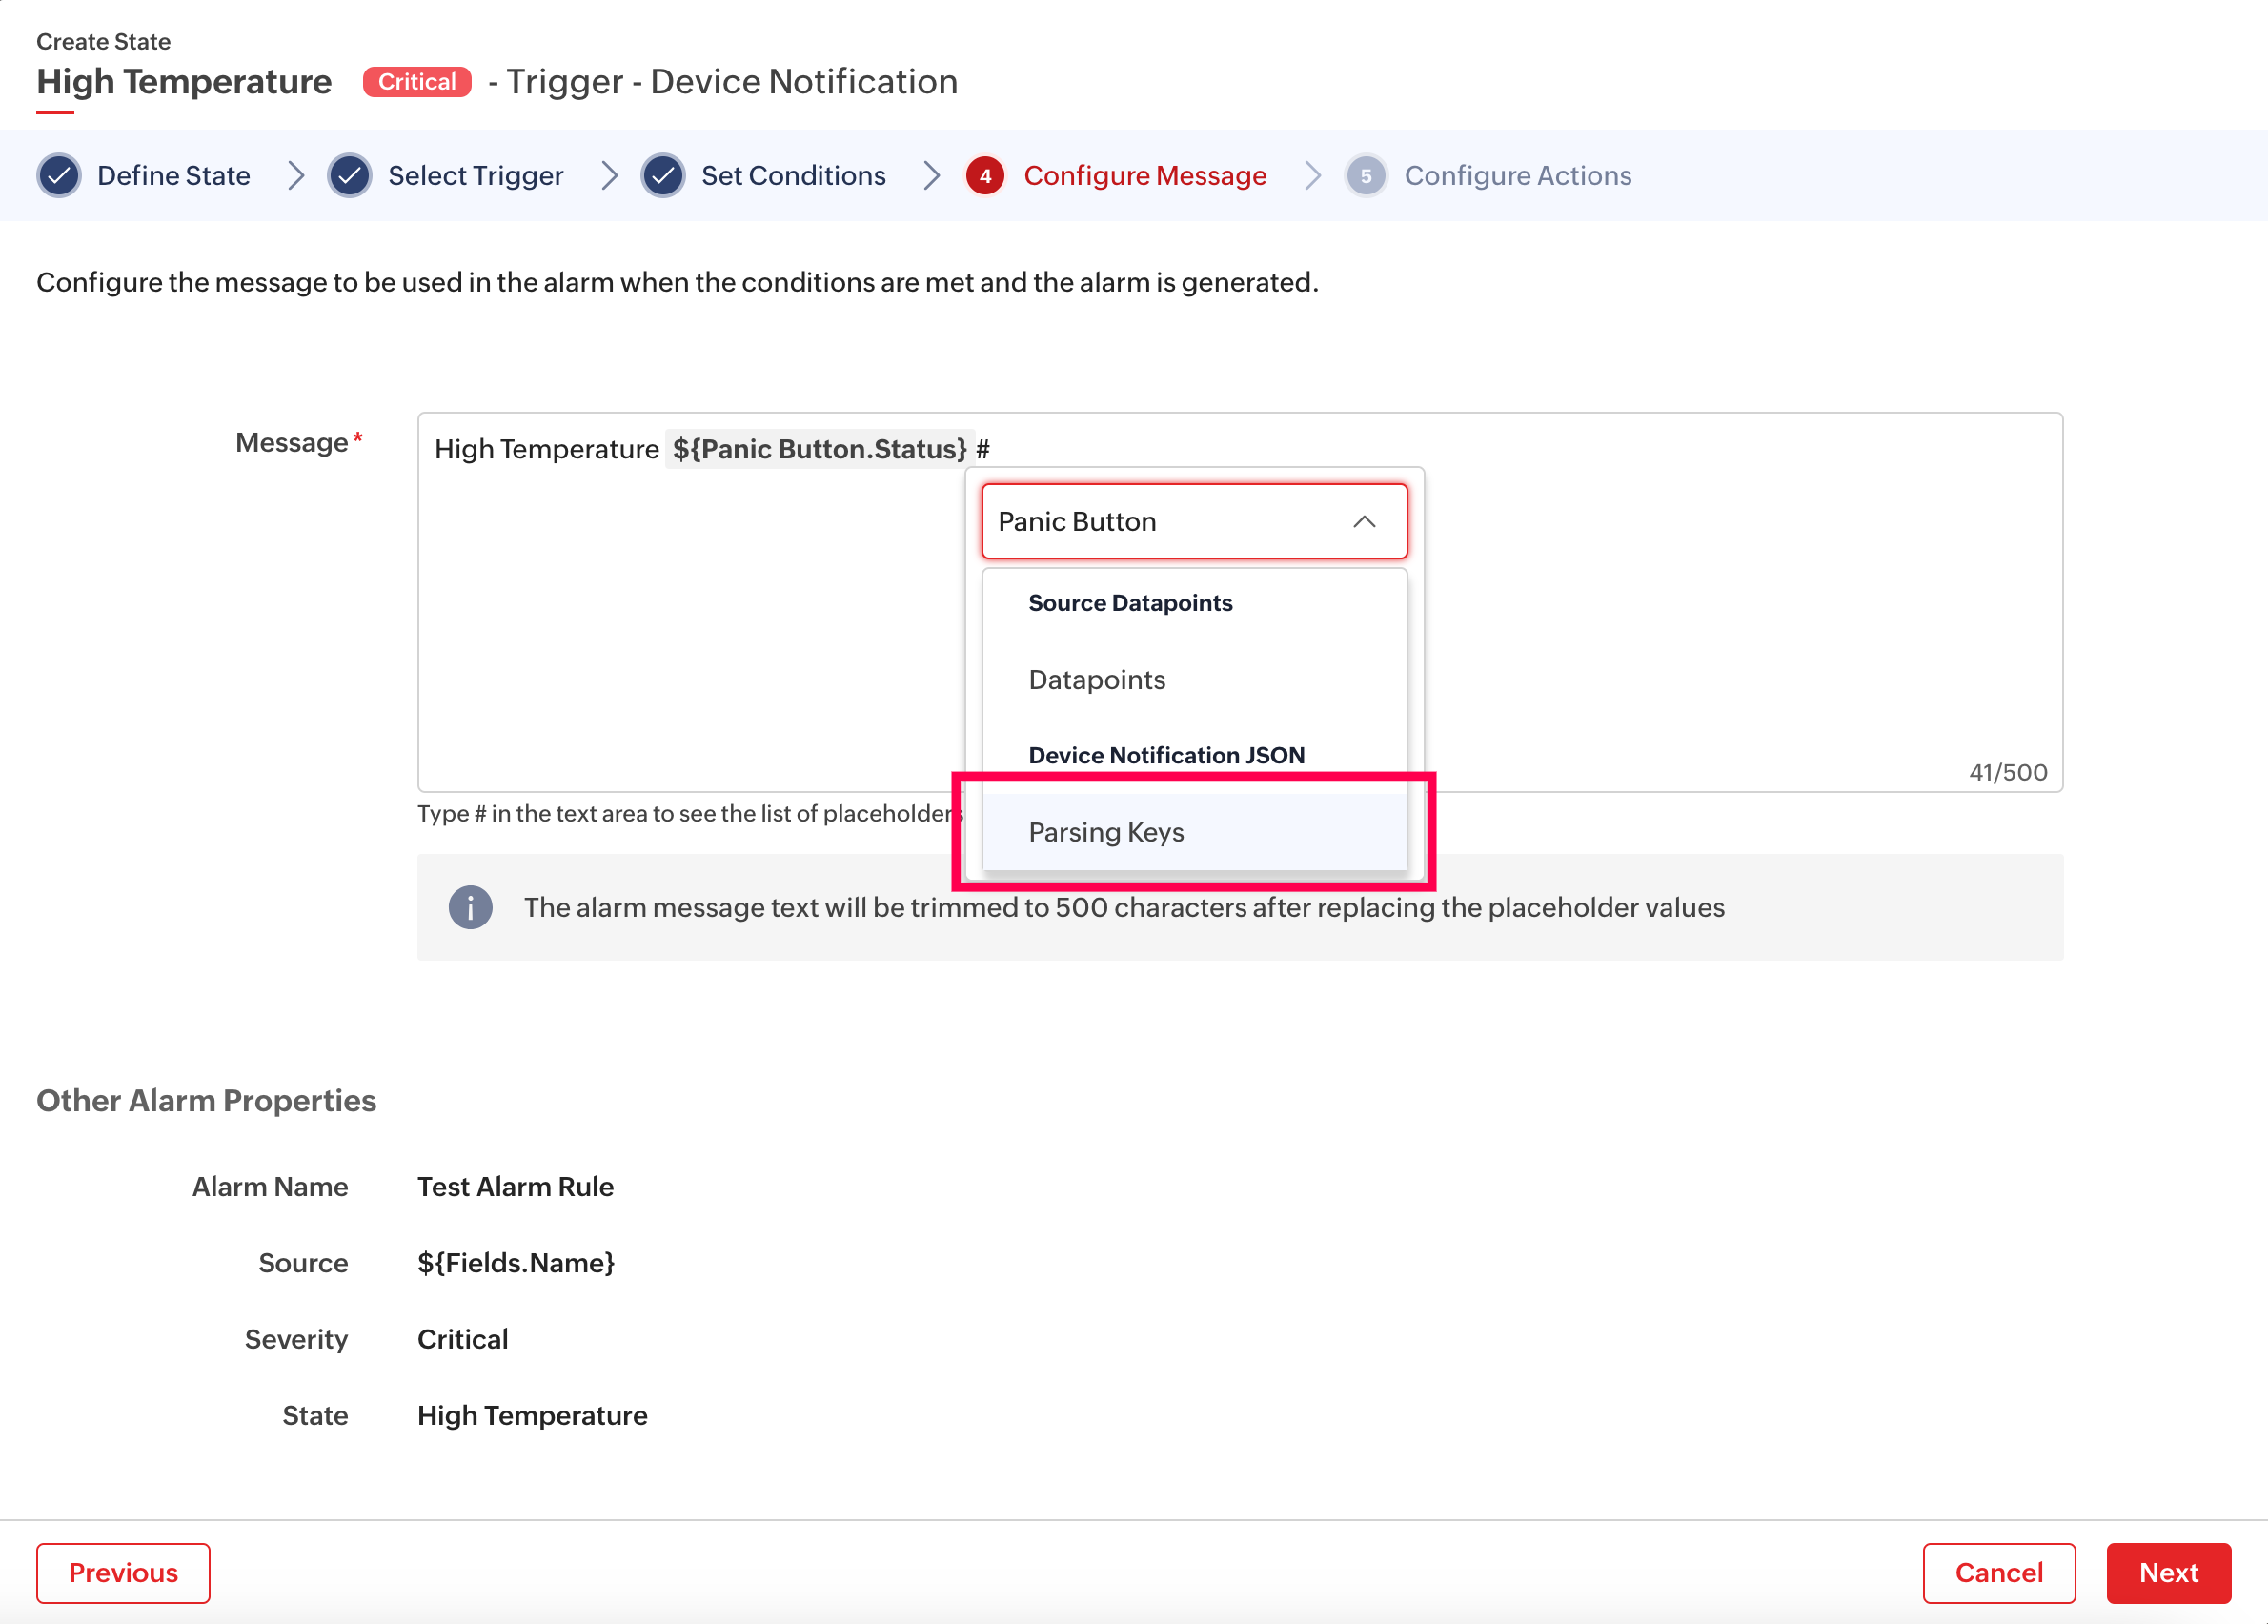This screenshot has height=1624, width=2268.
Task: Click inside the Message text area
Action: tap(680, 620)
